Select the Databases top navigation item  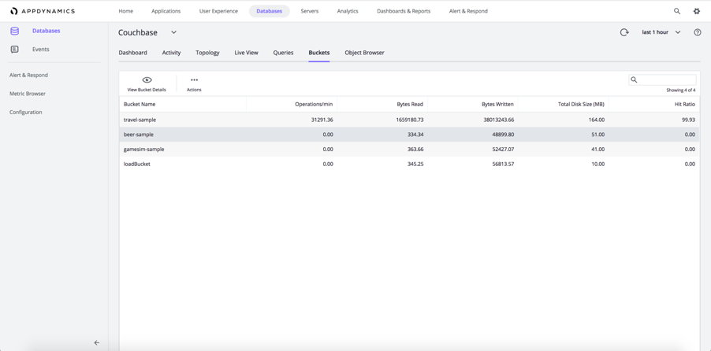pos(270,11)
